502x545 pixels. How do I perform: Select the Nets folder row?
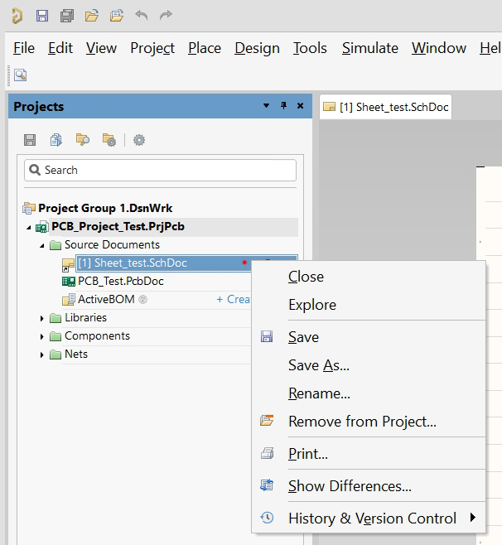point(76,354)
